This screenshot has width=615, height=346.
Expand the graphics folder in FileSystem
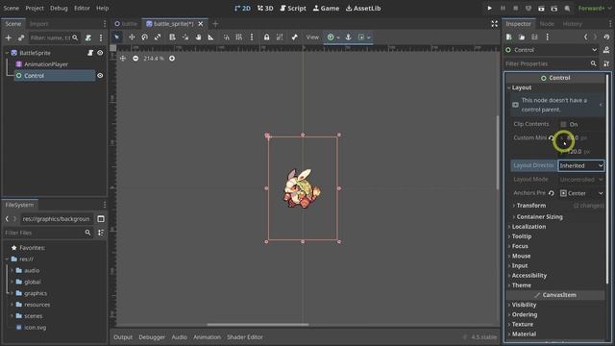click(12, 293)
